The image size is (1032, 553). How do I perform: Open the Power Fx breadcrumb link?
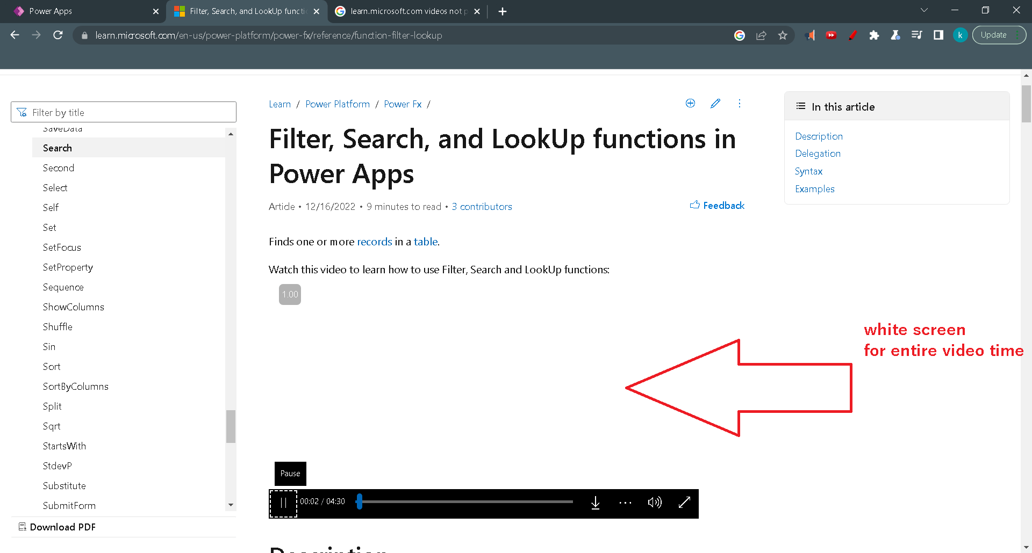pos(403,104)
